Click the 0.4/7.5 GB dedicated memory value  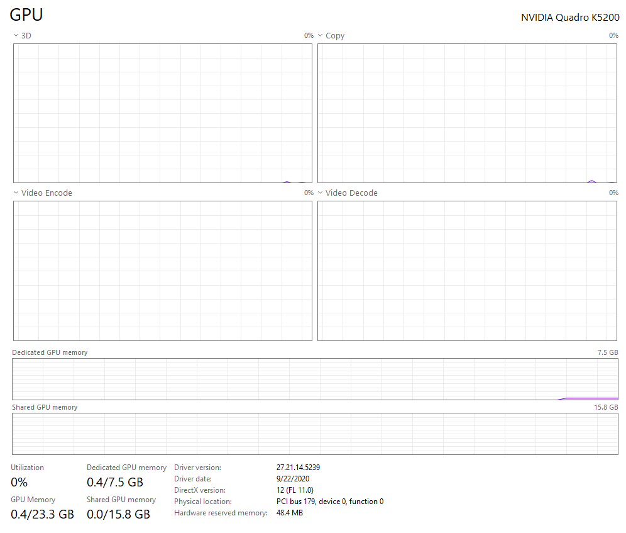point(115,483)
